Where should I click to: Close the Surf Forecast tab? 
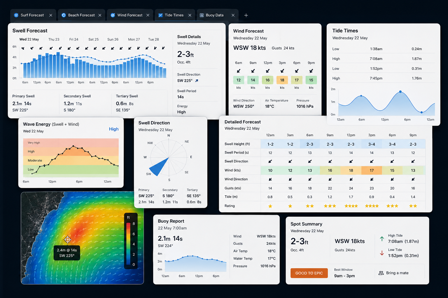click(x=51, y=15)
